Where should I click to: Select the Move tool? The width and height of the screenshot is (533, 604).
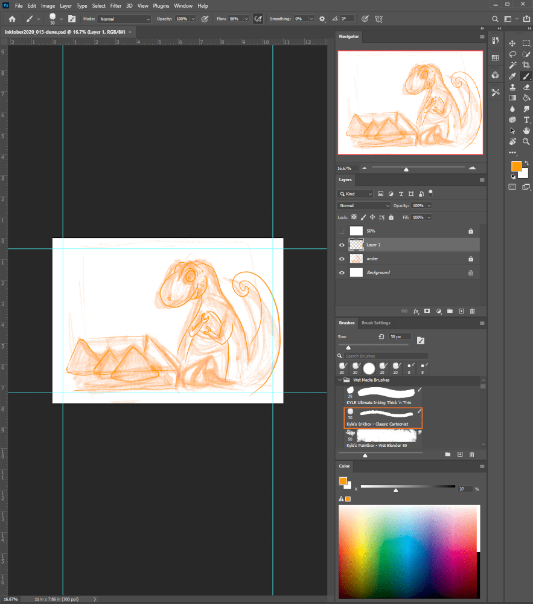(x=512, y=43)
